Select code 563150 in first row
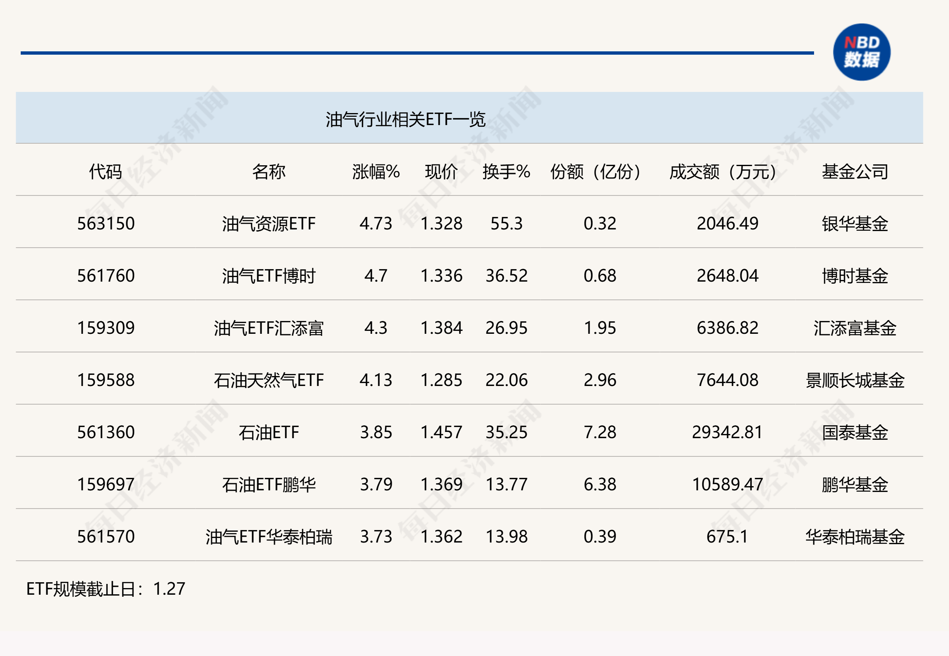Screen dimensions: 949x656 (106, 224)
